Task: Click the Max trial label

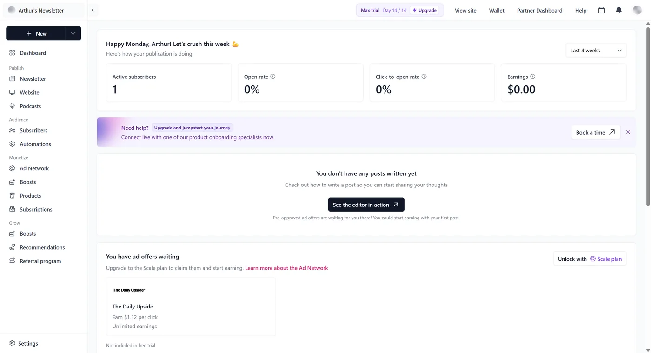Action: point(370,10)
